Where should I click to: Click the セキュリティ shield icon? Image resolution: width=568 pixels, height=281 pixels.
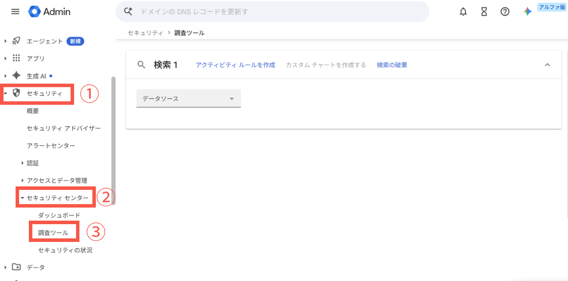click(16, 93)
